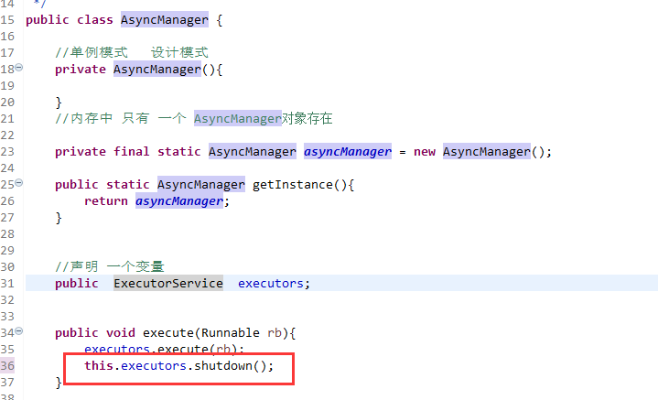Collapse the constructor fold marker at line 18
The height and width of the screenshot is (400, 658).
(19, 67)
